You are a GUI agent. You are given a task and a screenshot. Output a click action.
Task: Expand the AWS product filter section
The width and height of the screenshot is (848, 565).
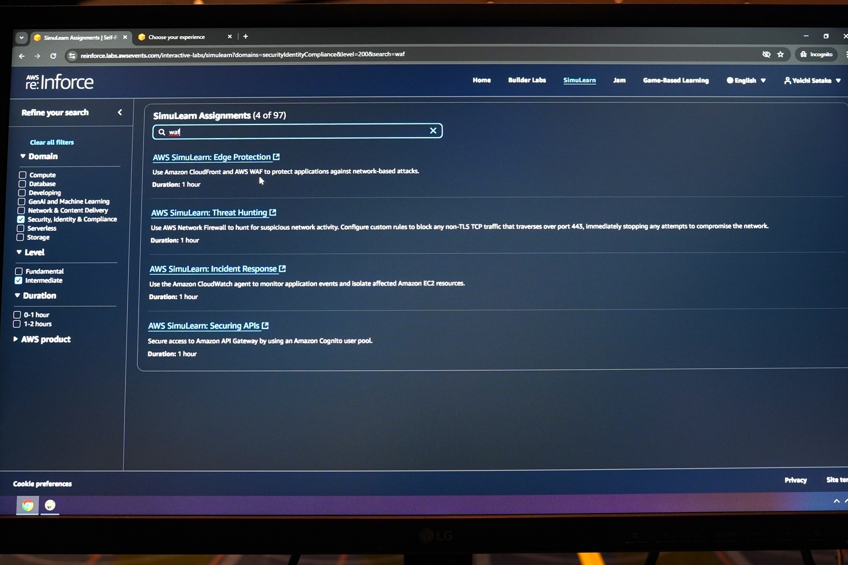pos(42,339)
